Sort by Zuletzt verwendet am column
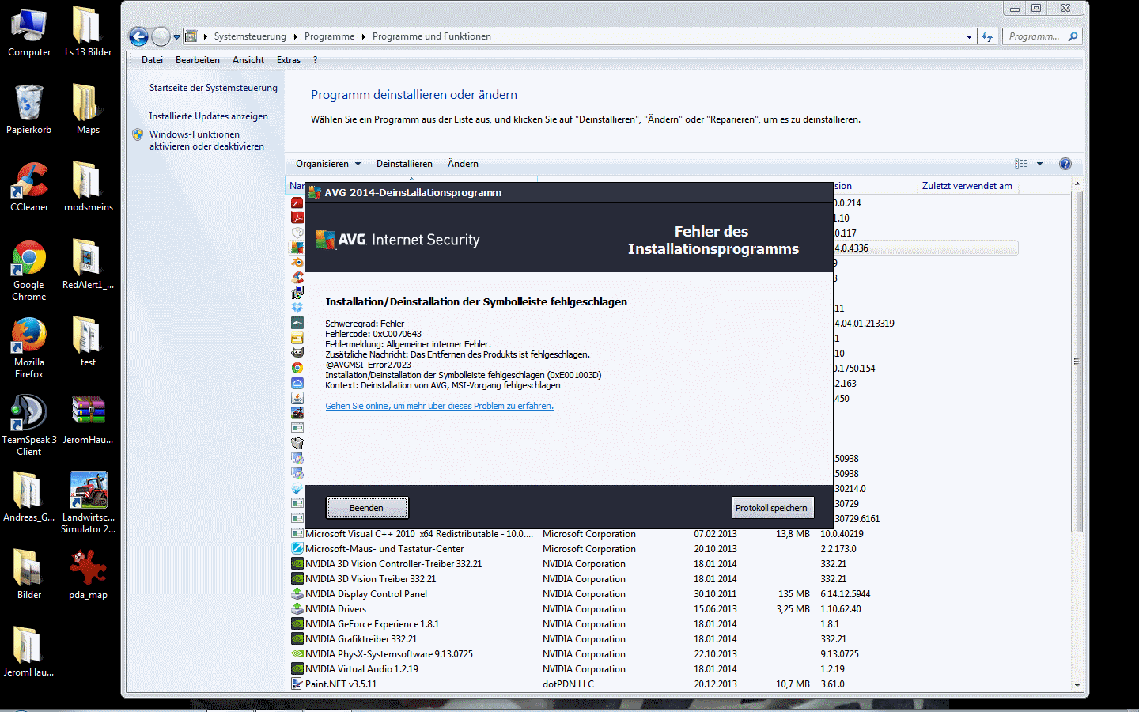The width and height of the screenshot is (1139, 712). pos(967,186)
